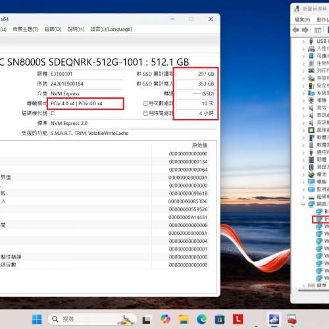
Task: Expand the 電池 battery category chevron
Action: click(303, 175)
